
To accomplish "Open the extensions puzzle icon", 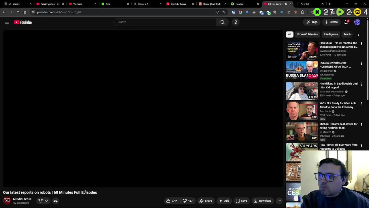I will [302, 12].
